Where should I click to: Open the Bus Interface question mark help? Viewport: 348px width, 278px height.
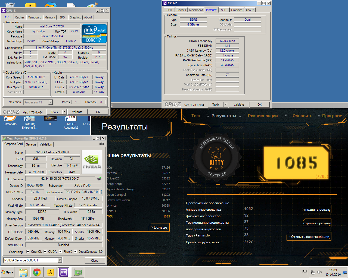tap(101, 192)
